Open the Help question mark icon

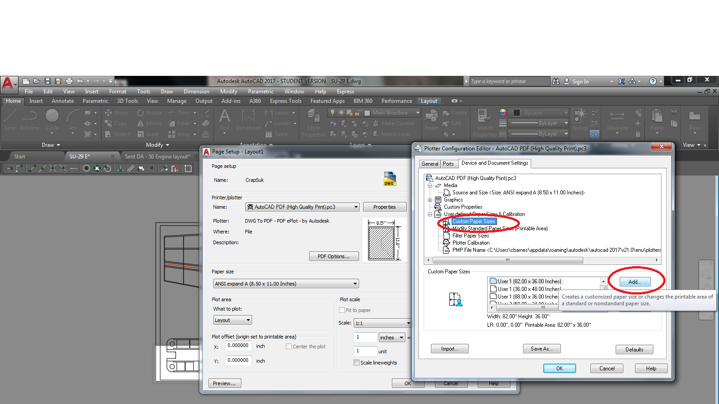(x=653, y=81)
